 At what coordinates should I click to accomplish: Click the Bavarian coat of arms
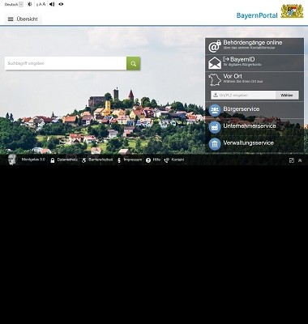pyautogui.click(x=292, y=11)
